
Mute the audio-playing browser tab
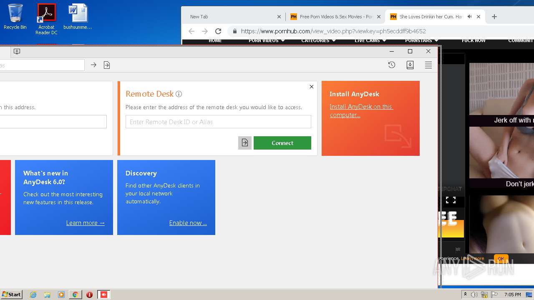point(469,17)
